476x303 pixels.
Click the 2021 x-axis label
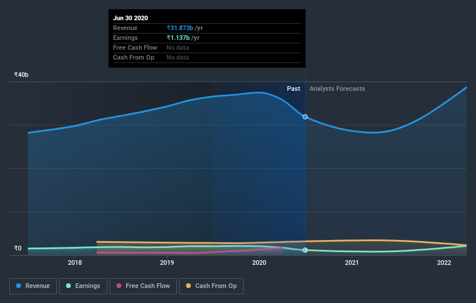tap(351, 263)
